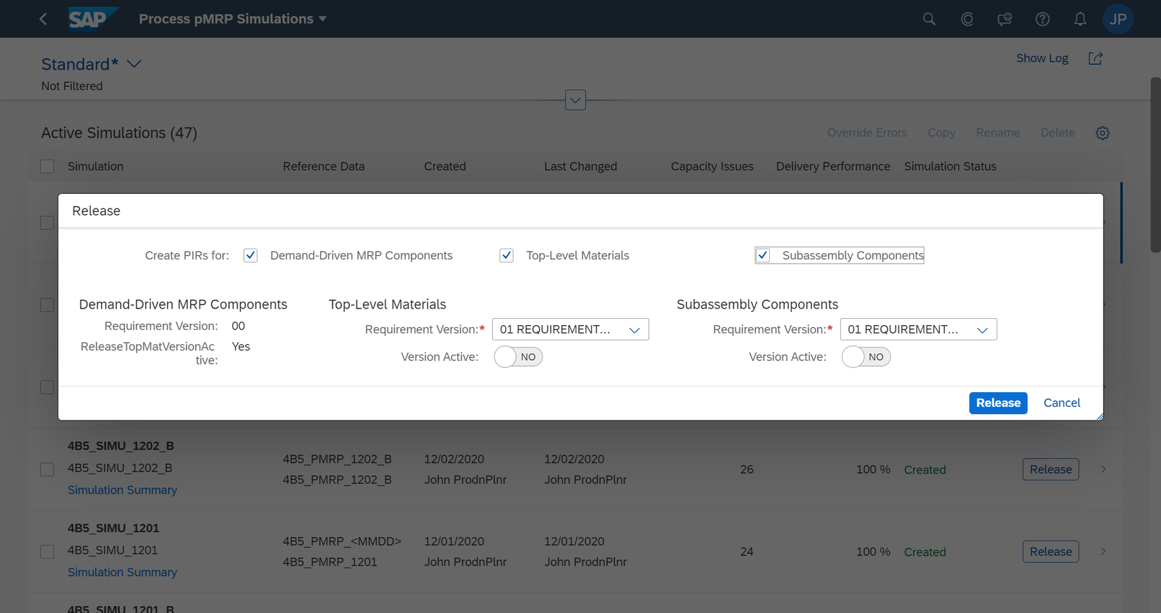The width and height of the screenshot is (1161, 613).
Task: Open the CoPilot circular icon
Action: pos(967,19)
